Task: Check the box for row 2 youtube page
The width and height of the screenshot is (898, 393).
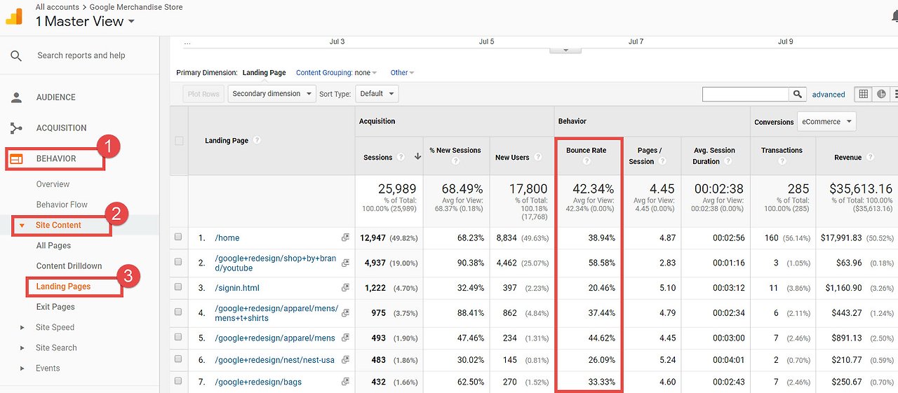Action: pos(178,262)
